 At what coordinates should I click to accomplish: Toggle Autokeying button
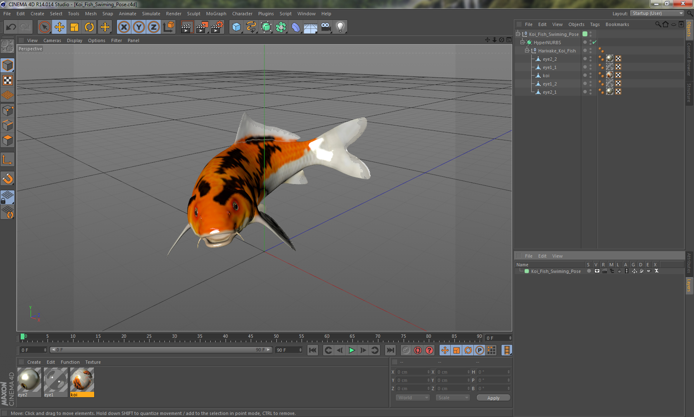click(x=418, y=350)
